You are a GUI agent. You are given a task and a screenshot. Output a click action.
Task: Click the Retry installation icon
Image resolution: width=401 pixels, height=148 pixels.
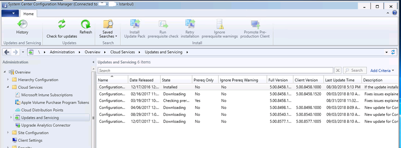[190, 24]
